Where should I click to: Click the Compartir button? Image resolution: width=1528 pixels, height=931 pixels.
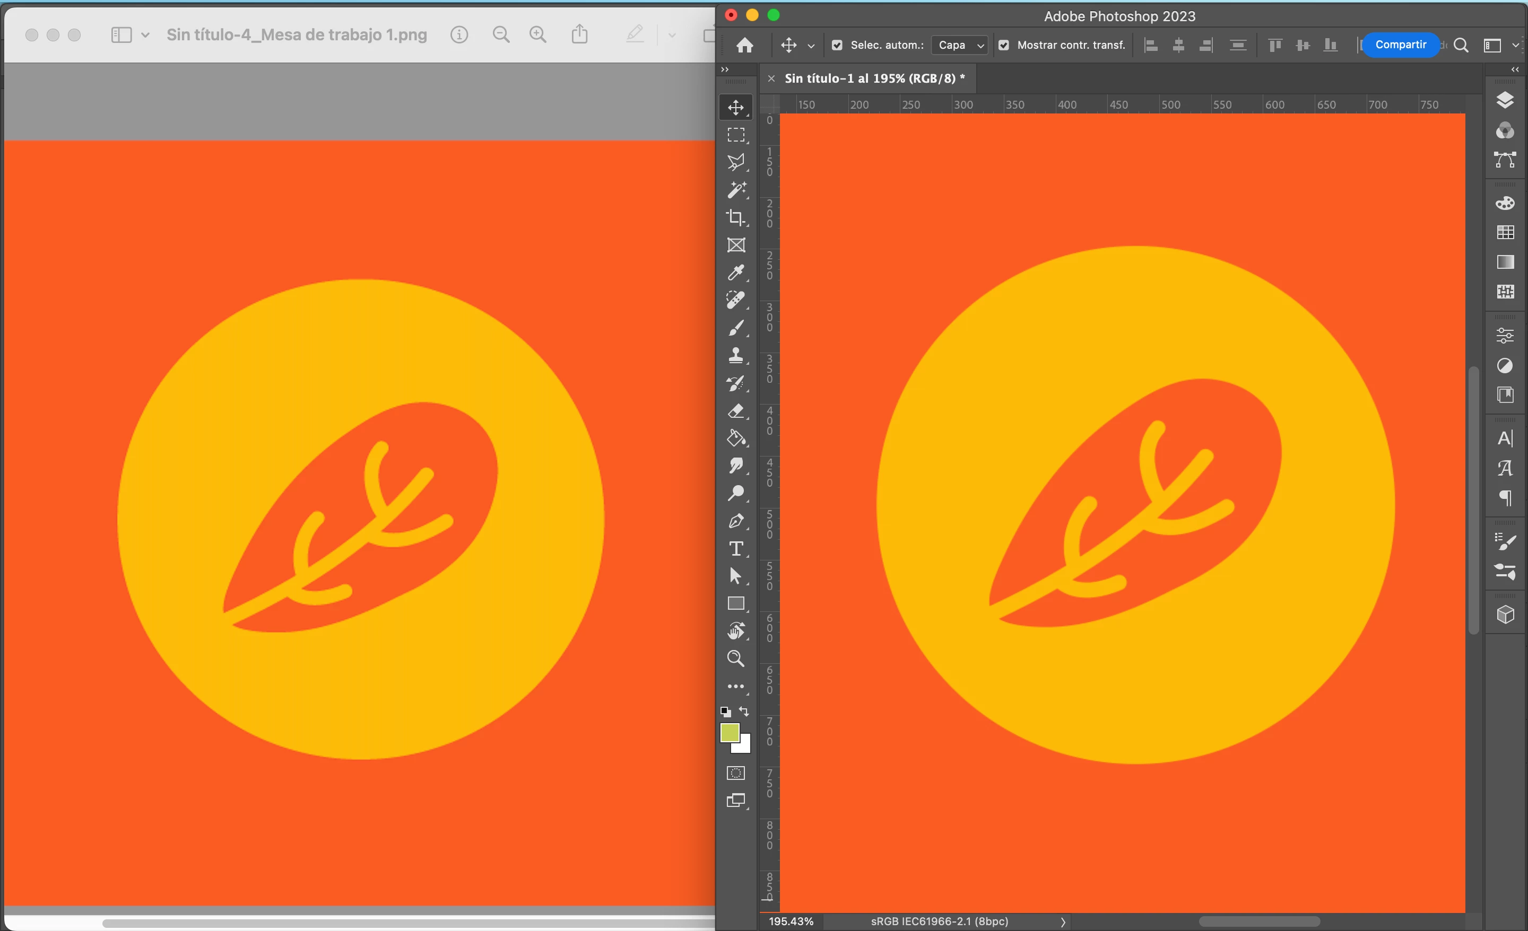tap(1400, 45)
